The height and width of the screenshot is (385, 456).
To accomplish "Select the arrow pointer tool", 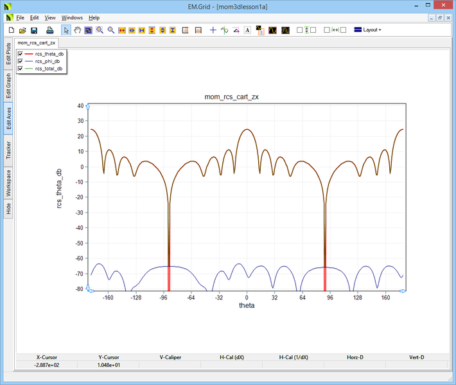I will [66, 30].
